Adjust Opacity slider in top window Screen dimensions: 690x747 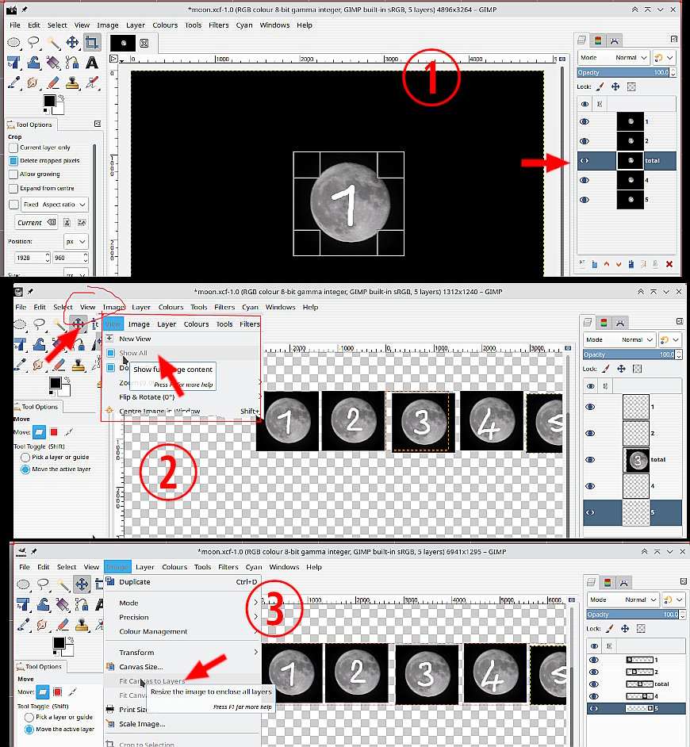click(x=623, y=72)
